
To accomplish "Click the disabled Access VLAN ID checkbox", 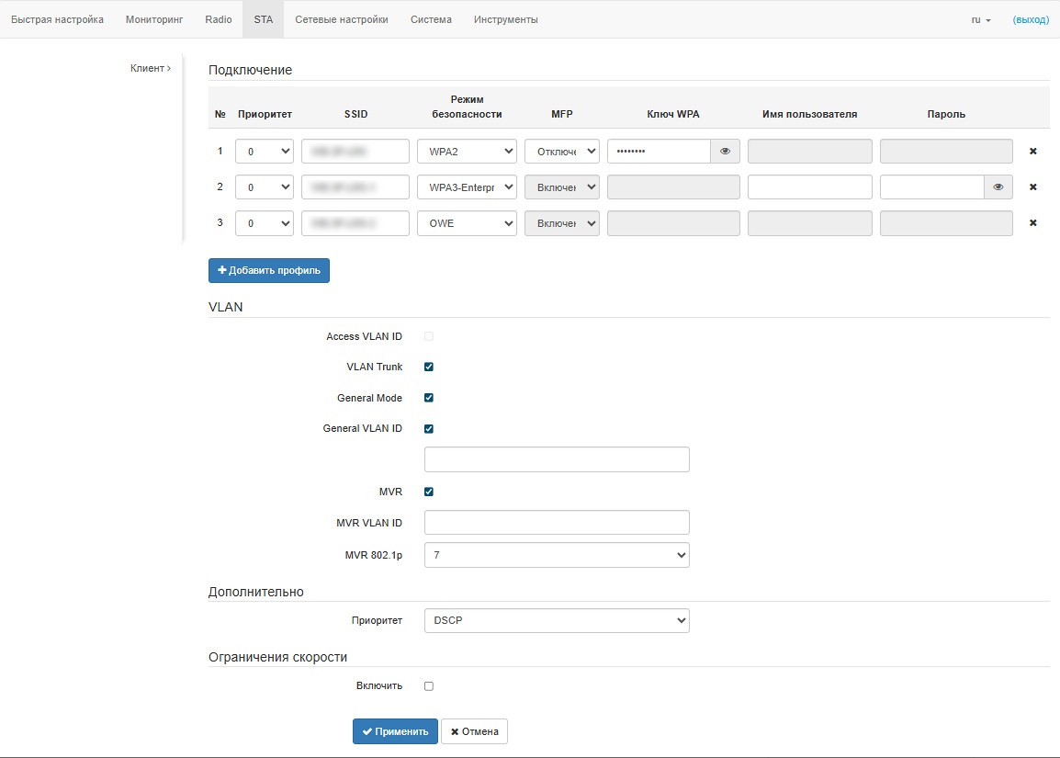I will click(x=429, y=336).
